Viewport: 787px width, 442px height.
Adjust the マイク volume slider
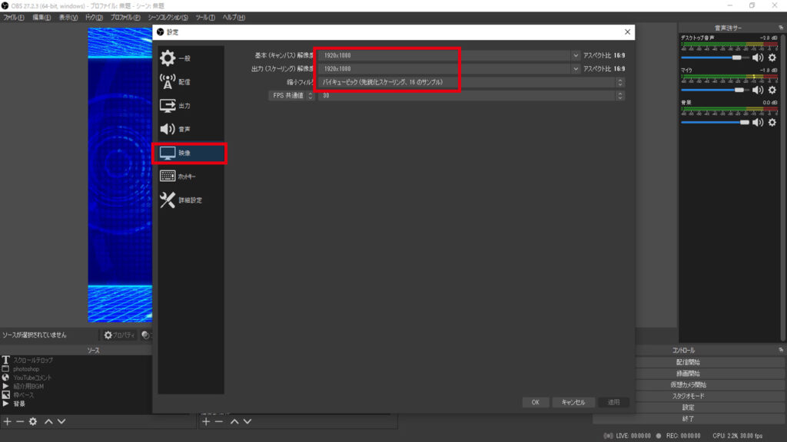[738, 90]
